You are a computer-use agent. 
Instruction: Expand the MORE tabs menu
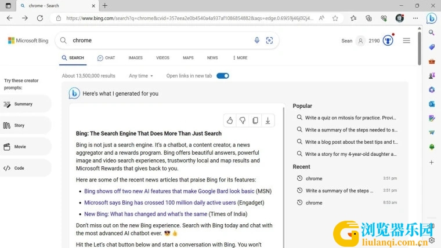click(240, 58)
